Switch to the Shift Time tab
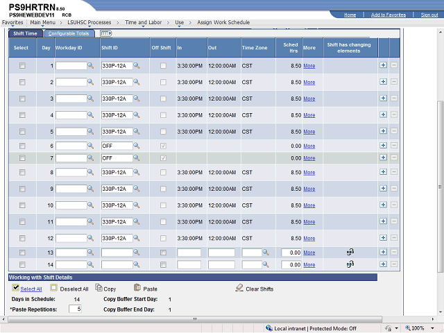 [x=25, y=33]
